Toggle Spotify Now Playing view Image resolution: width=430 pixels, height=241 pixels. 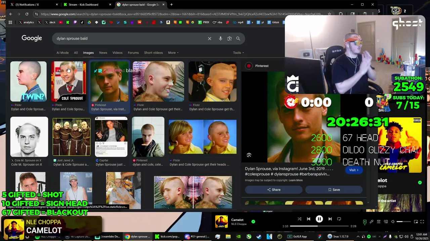point(365,222)
